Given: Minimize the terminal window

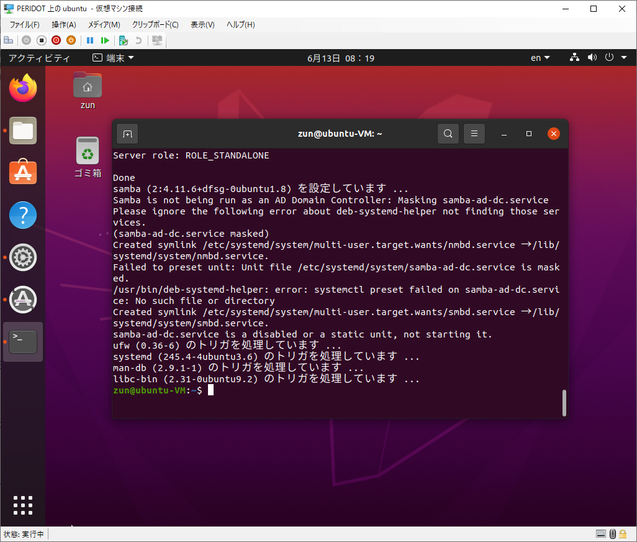Looking at the screenshot, I should tap(504, 134).
